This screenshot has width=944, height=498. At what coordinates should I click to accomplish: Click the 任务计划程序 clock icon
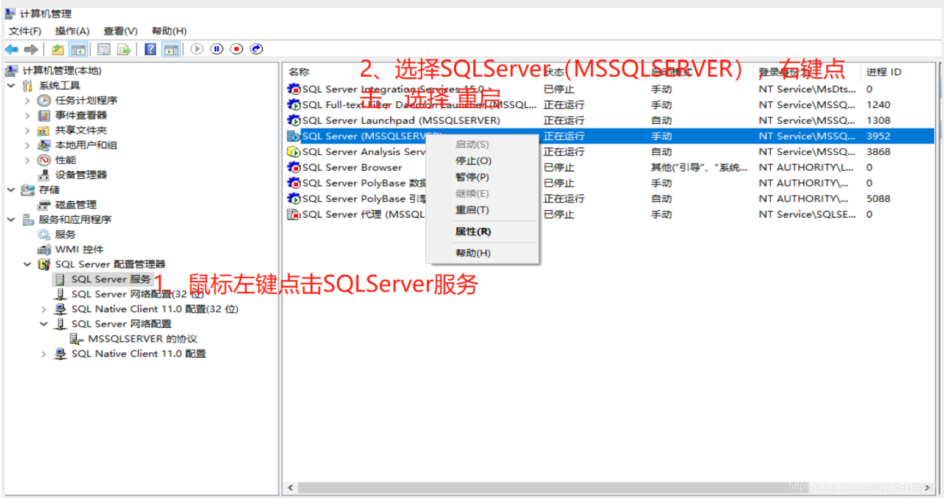(x=44, y=101)
